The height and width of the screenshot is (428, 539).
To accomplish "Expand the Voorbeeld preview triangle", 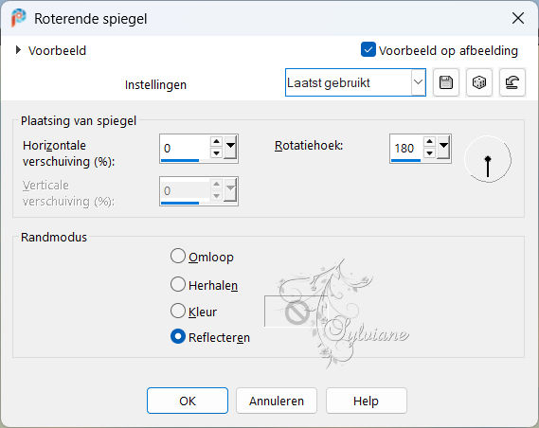I will pyautogui.click(x=18, y=50).
